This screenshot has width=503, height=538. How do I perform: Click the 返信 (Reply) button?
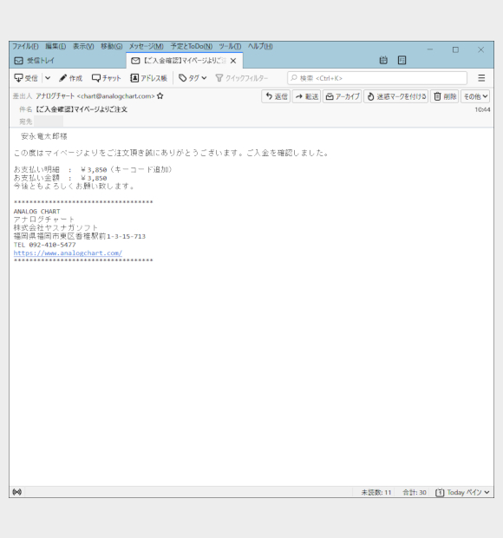pos(277,97)
